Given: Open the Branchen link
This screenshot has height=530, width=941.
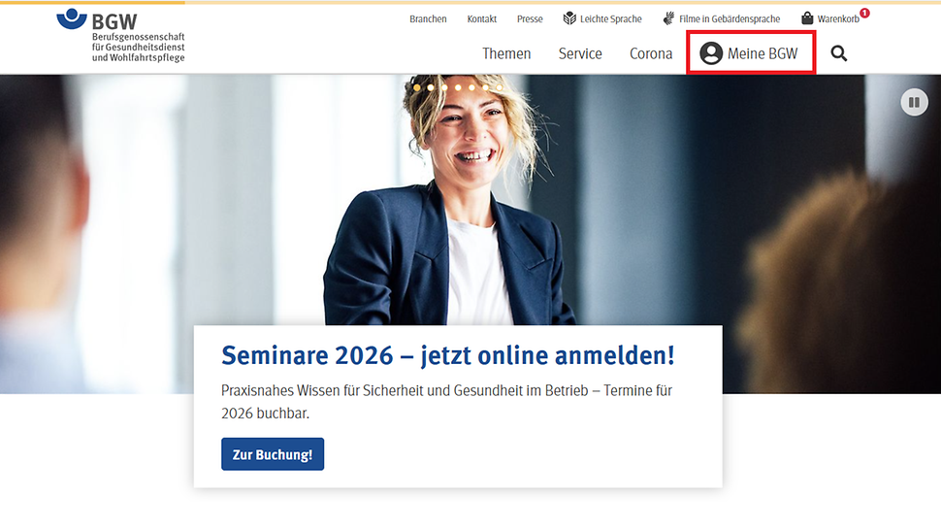Looking at the screenshot, I should (428, 18).
